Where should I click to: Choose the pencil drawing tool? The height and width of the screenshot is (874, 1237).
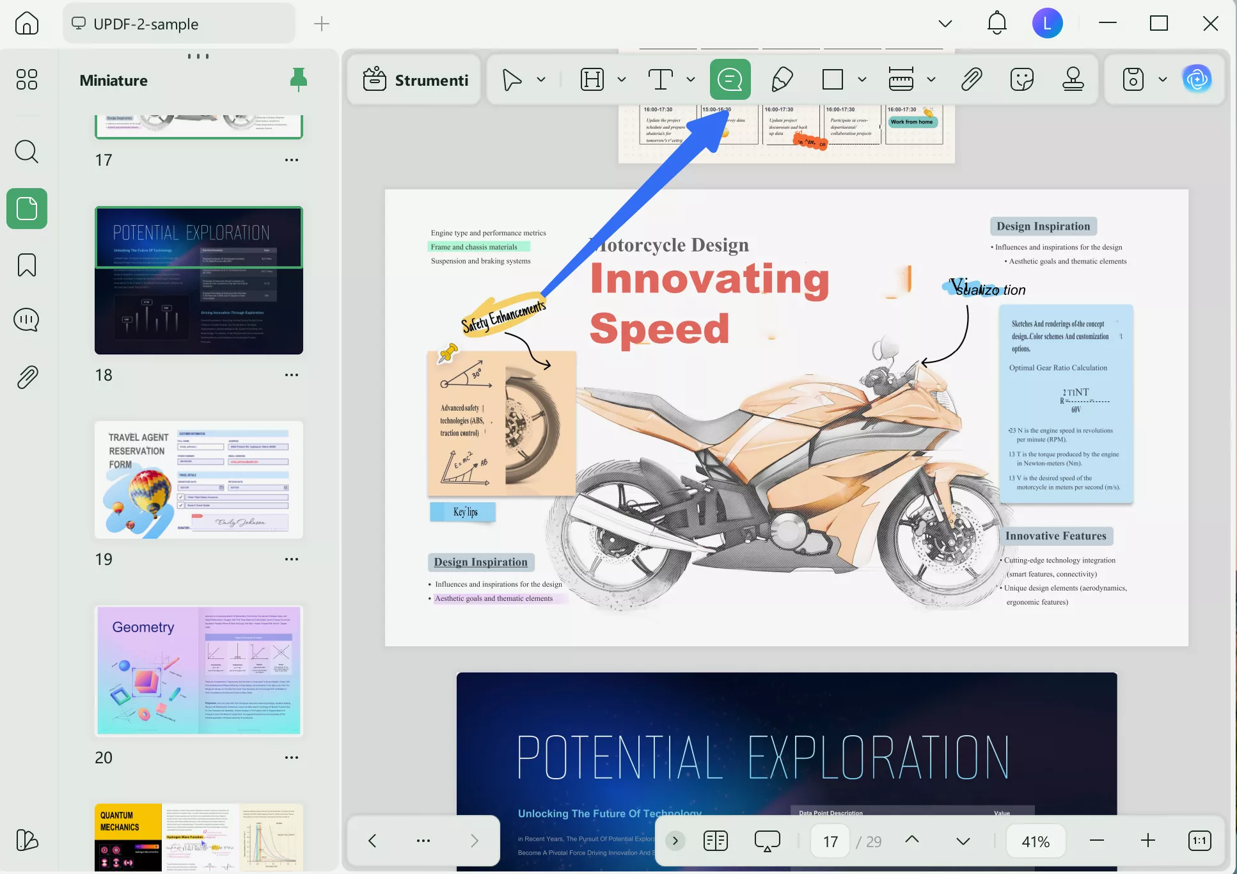782,79
